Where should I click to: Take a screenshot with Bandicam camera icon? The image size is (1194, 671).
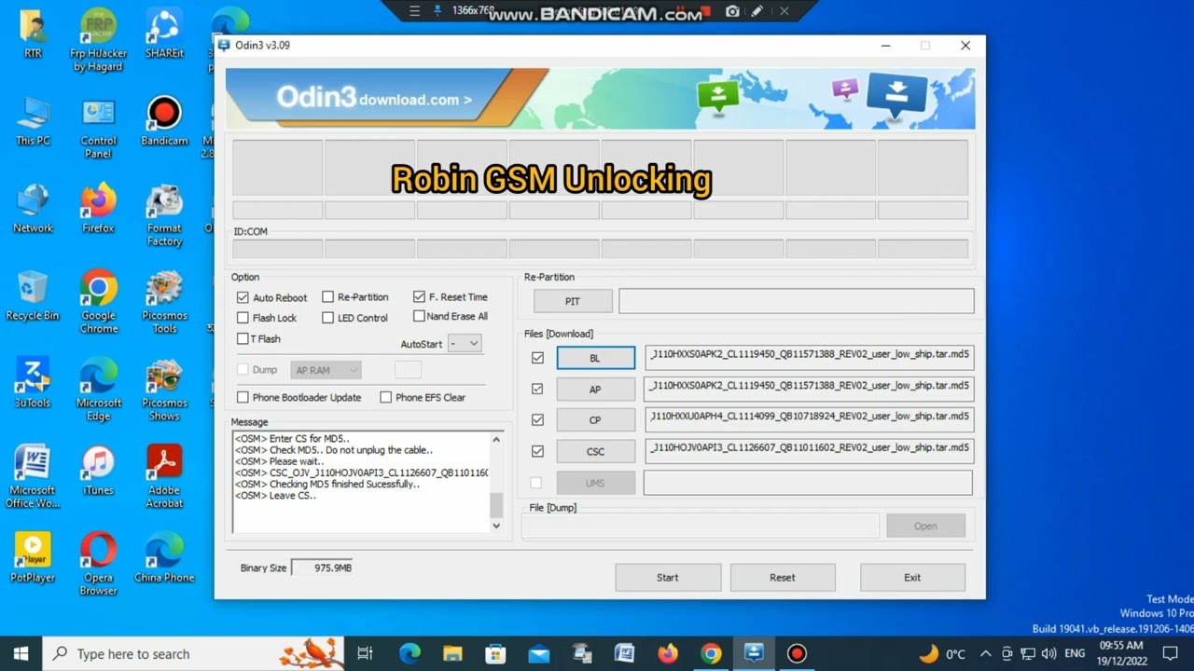733,11
